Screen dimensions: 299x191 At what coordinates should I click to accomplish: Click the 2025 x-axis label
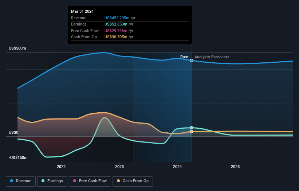pyautogui.click(x=235, y=167)
